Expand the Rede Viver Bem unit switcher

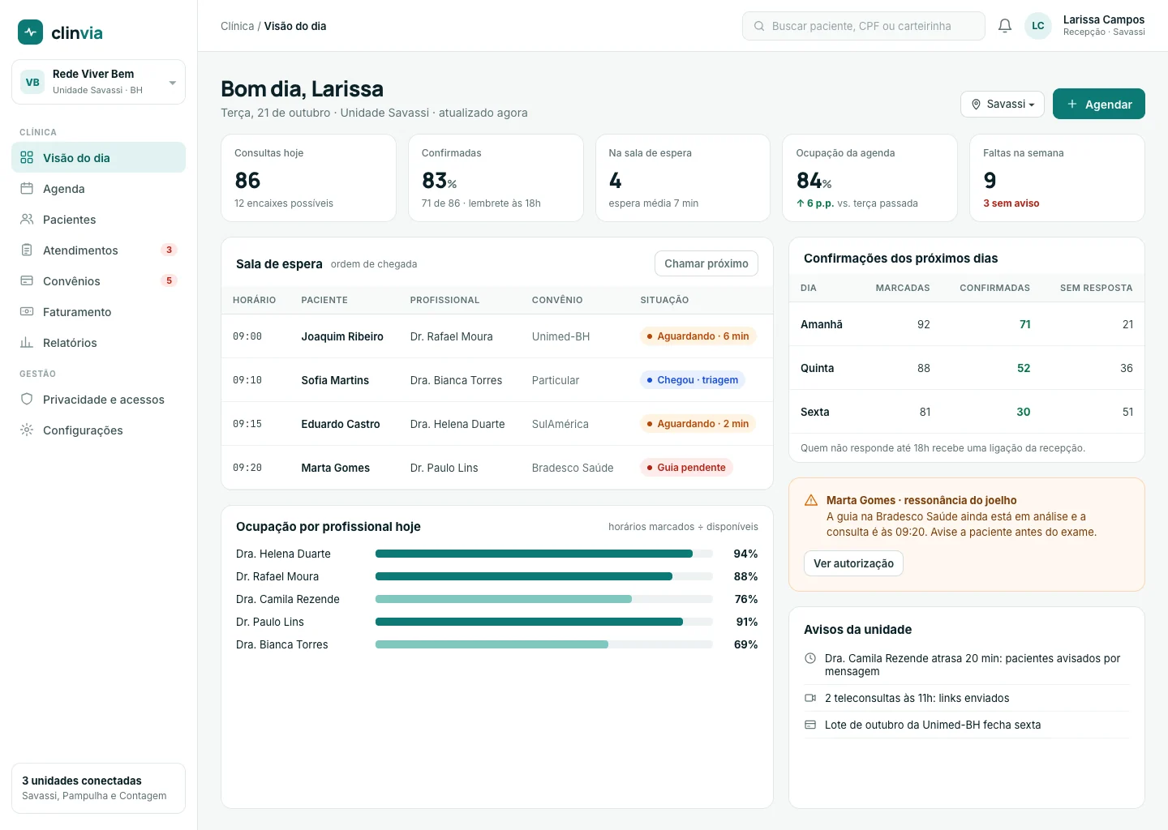coord(98,82)
